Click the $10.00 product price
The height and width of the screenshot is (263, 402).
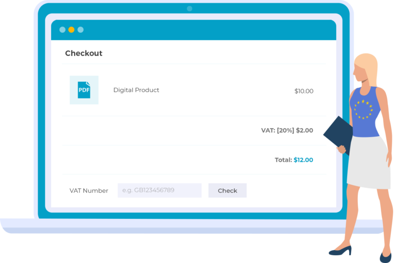tap(304, 91)
